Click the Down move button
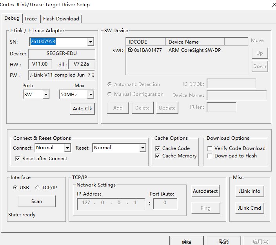The height and width of the screenshot is (245, 276). 260,66
